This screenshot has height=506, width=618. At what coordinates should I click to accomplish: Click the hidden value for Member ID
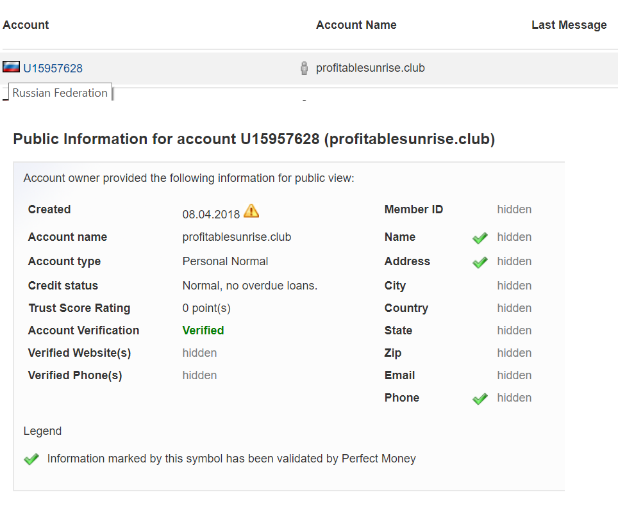pos(514,209)
